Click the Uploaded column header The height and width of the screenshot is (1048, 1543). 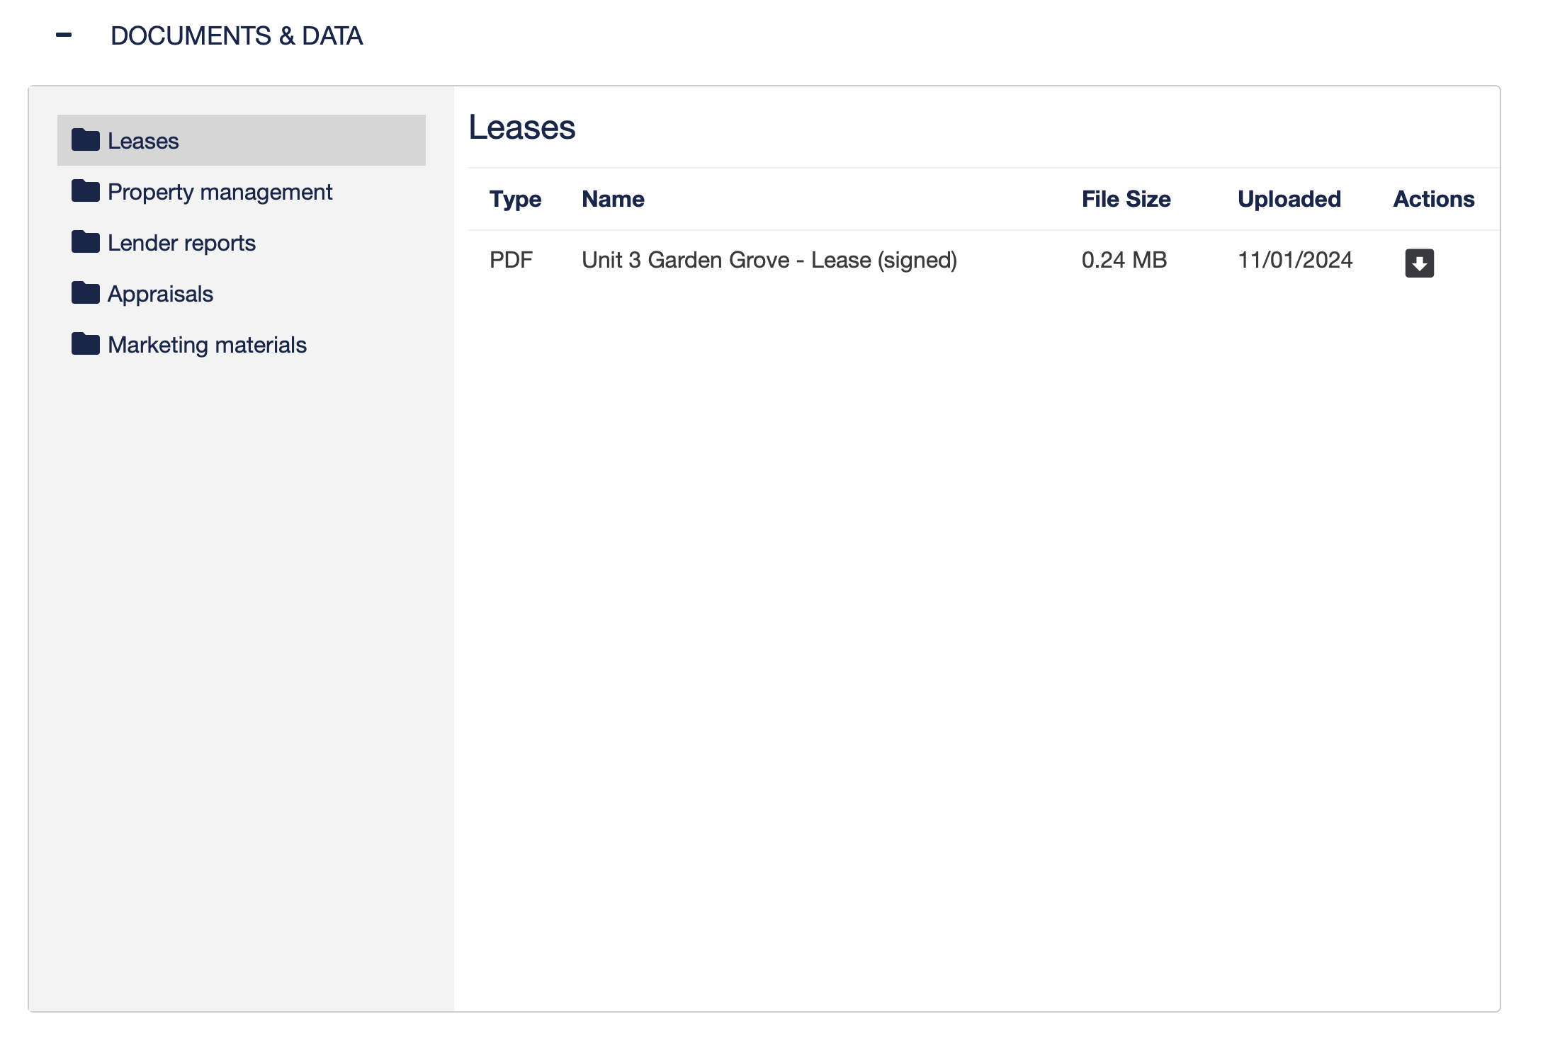(1289, 199)
